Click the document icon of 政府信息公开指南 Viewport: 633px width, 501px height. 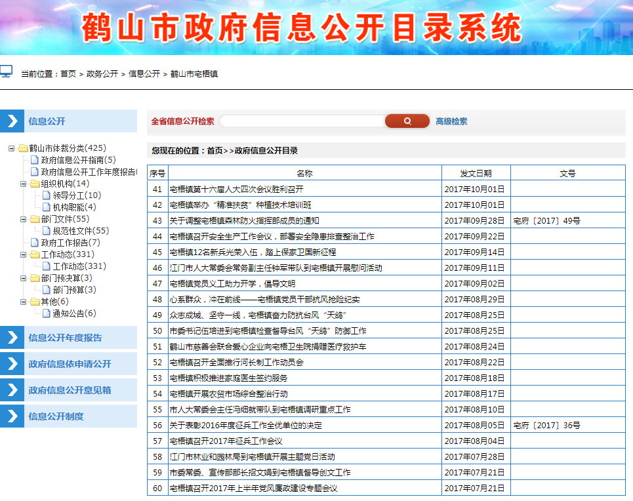click(x=35, y=160)
